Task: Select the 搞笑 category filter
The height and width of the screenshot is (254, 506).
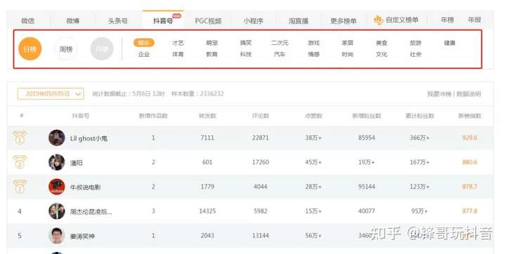Action: (x=245, y=43)
